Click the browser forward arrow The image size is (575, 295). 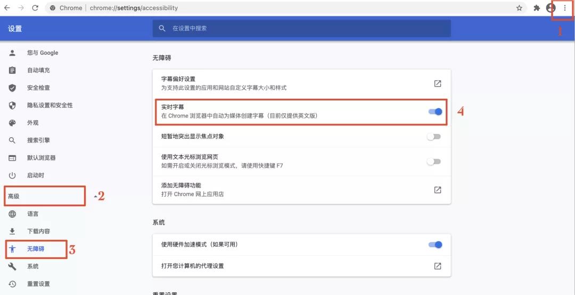(x=21, y=7)
